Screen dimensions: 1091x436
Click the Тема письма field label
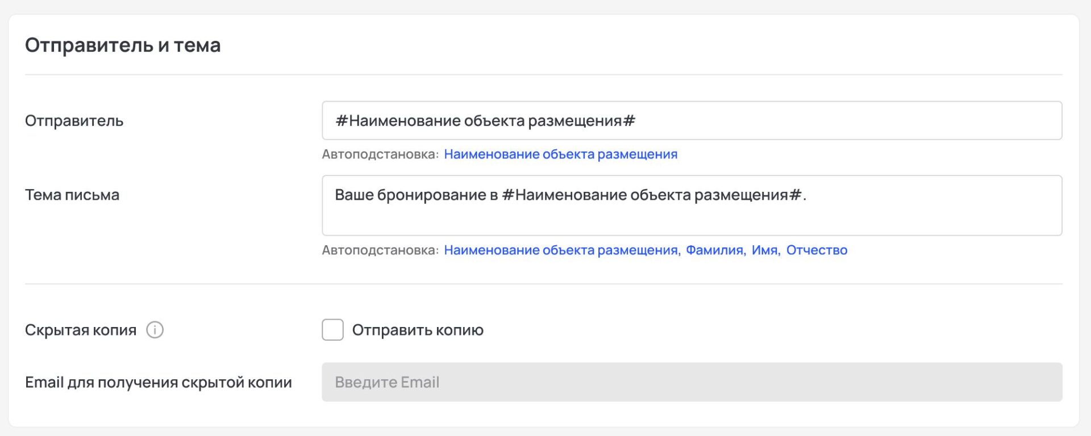tap(72, 195)
